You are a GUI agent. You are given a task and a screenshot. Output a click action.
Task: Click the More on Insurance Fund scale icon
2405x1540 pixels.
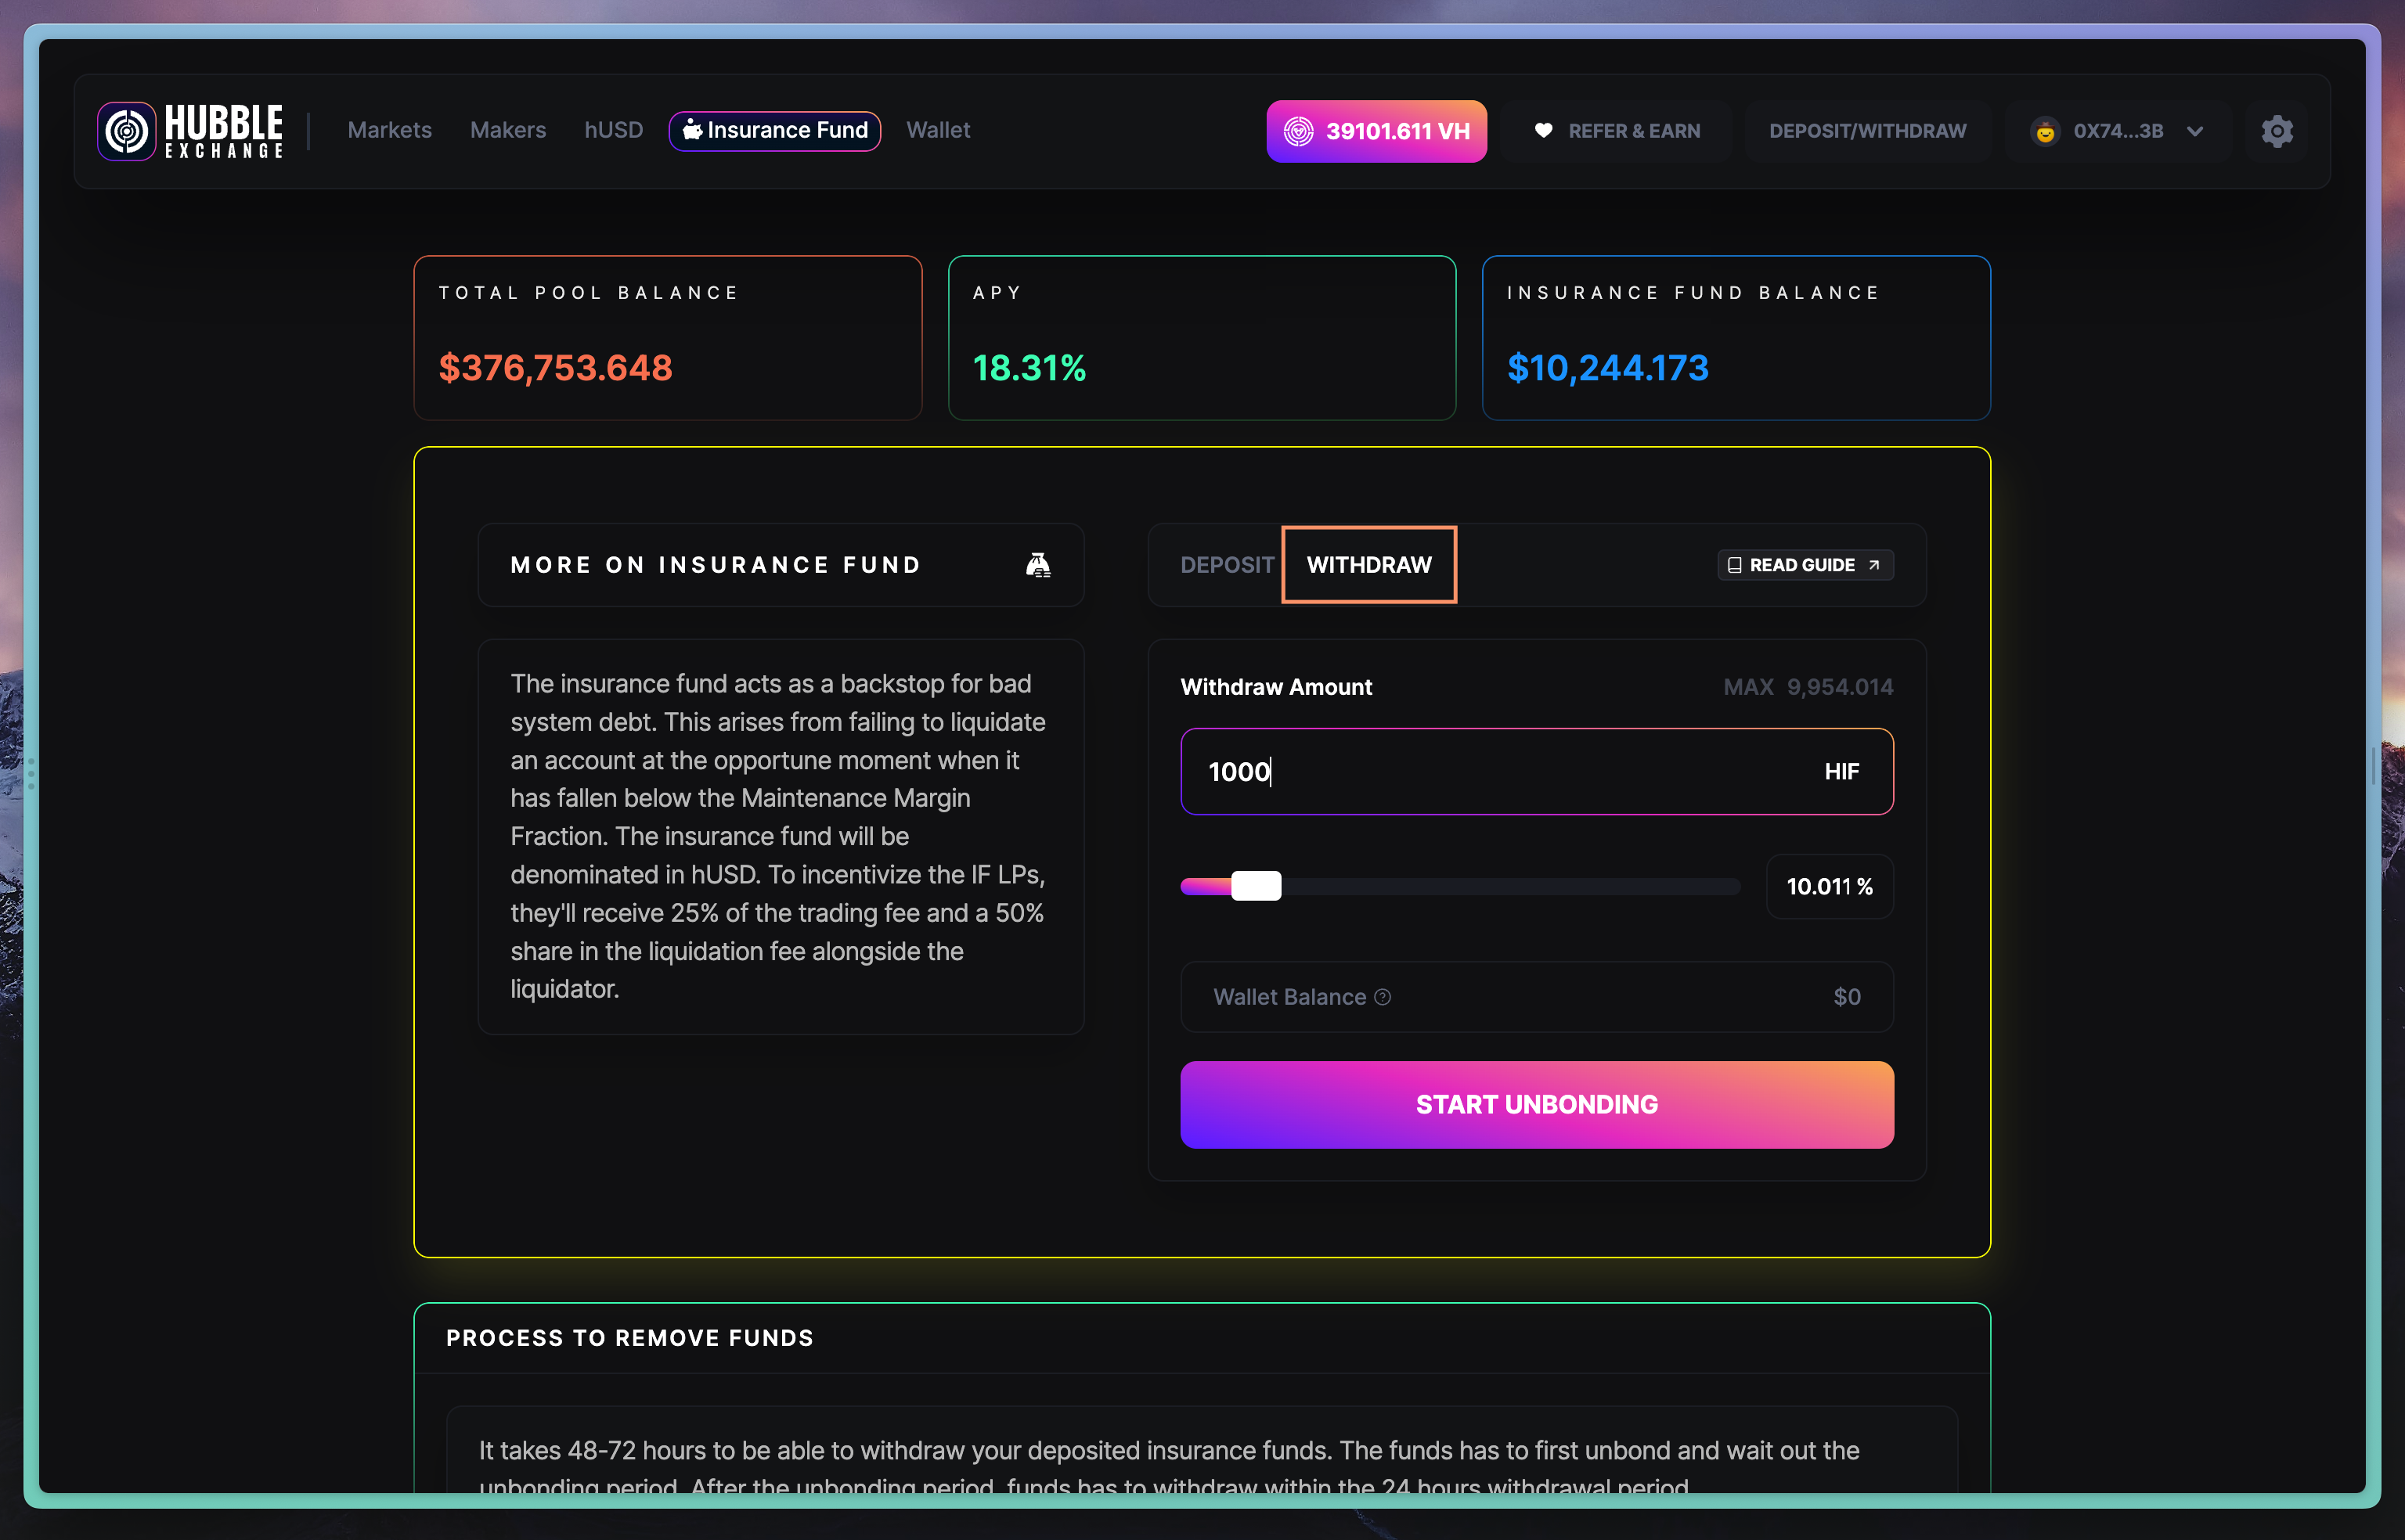pos(1038,565)
